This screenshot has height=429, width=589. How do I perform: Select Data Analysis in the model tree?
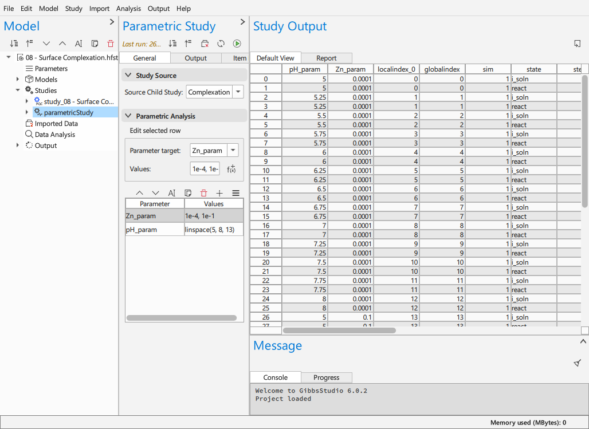(x=55, y=135)
